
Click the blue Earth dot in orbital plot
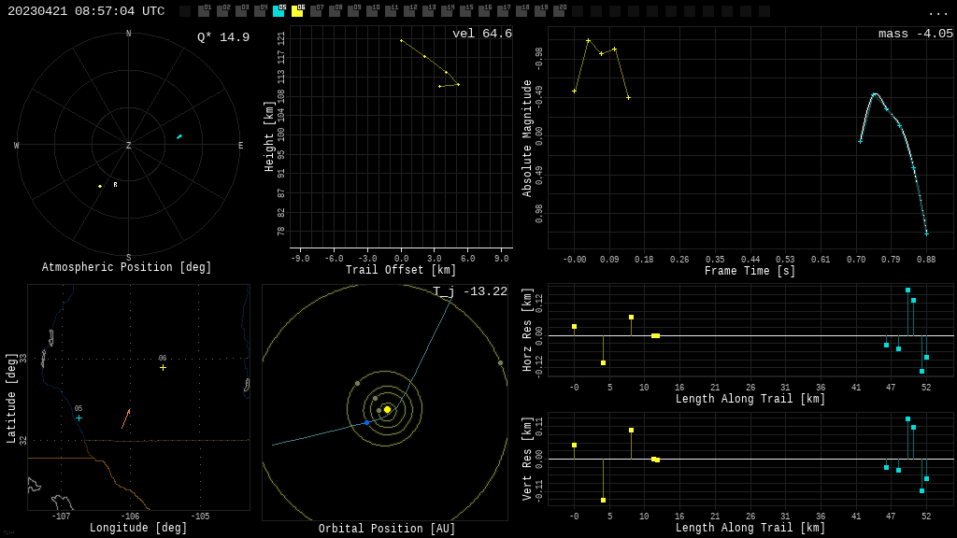pos(366,423)
